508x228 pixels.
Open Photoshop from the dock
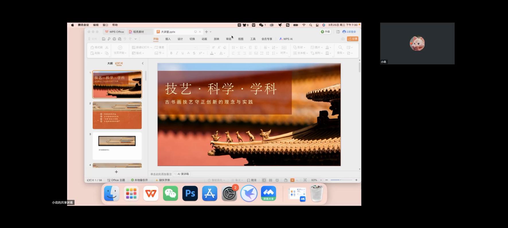click(190, 194)
